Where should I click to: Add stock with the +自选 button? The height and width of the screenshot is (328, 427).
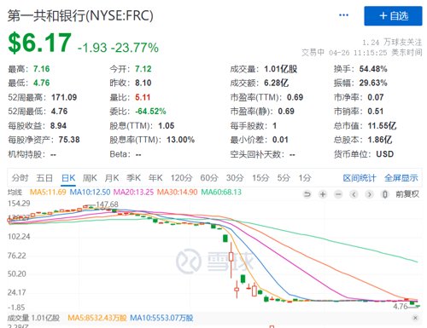pyautogui.click(x=393, y=16)
